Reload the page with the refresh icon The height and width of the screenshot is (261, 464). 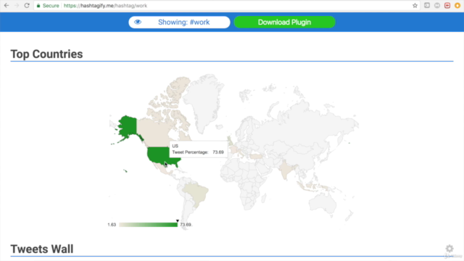click(27, 6)
